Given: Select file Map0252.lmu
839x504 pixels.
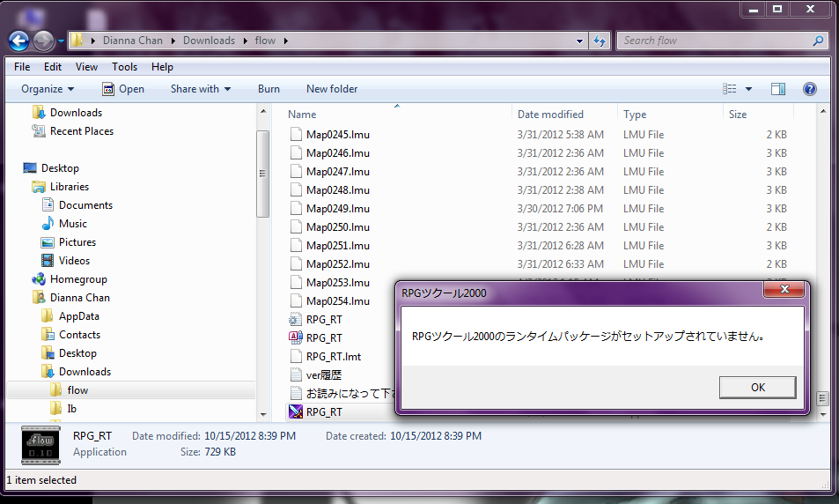Looking at the screenshot, I should tap(338, 264).
